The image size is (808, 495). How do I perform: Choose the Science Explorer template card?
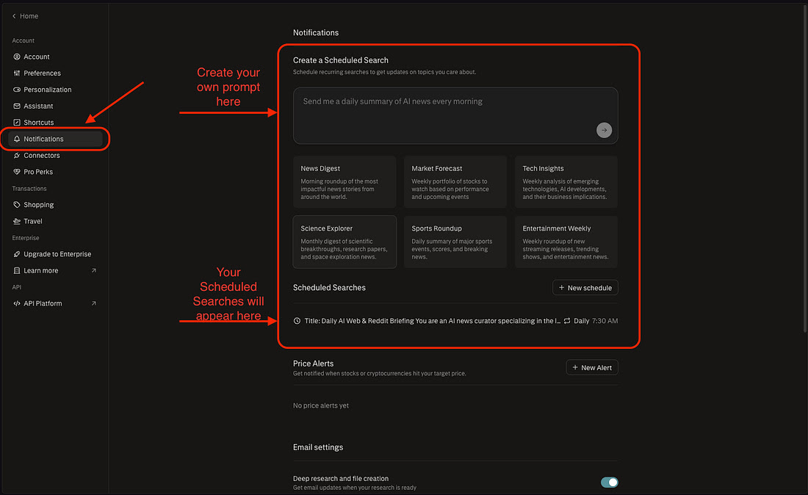345,242
